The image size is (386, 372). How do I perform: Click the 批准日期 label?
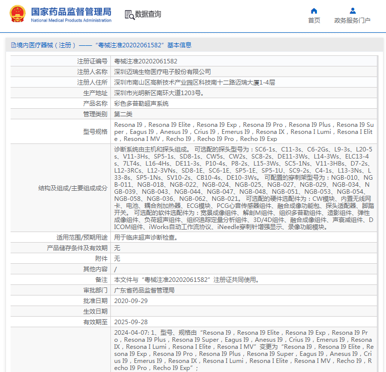coord(95,301)
